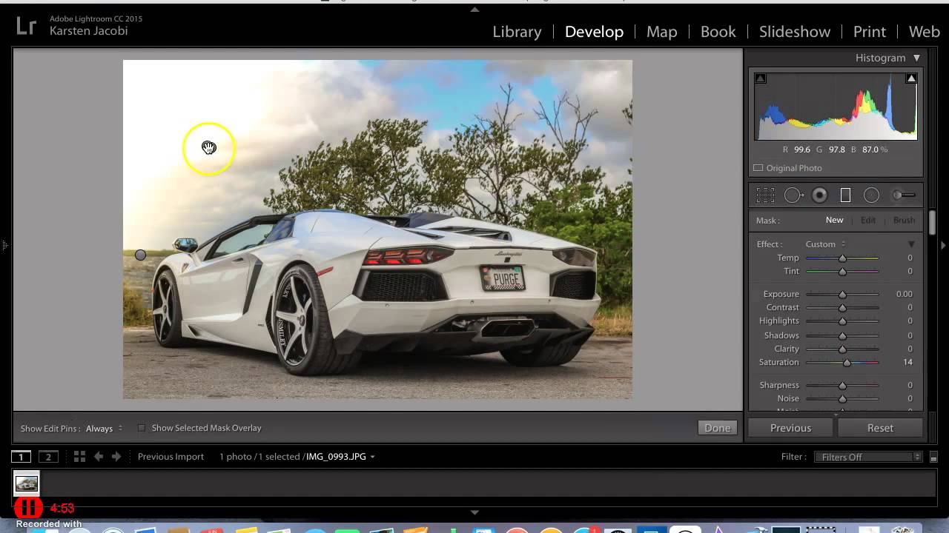Viewport: 949px width, 533px height.
Task: Select the Radial Filter tool
Action: coord(872,195)
